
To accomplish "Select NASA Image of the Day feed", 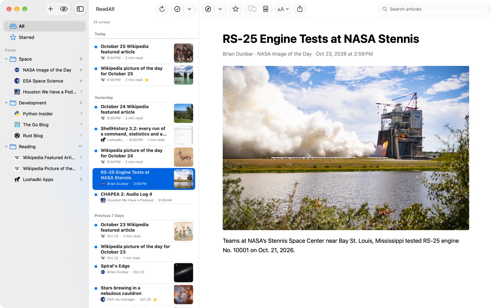I will 44,70.
